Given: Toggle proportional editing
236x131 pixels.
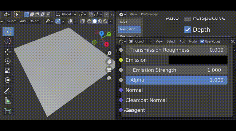Looking at the screenshot, I should (107, 15).
